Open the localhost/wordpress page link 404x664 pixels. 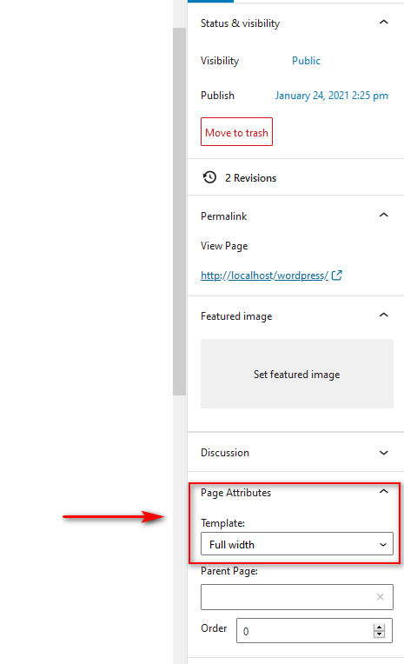coord(264,276)
